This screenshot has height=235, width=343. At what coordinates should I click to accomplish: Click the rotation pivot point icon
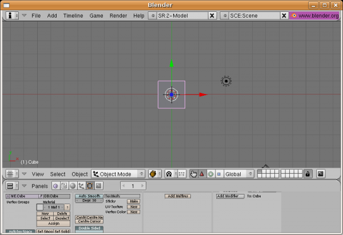tap(169, 174)
